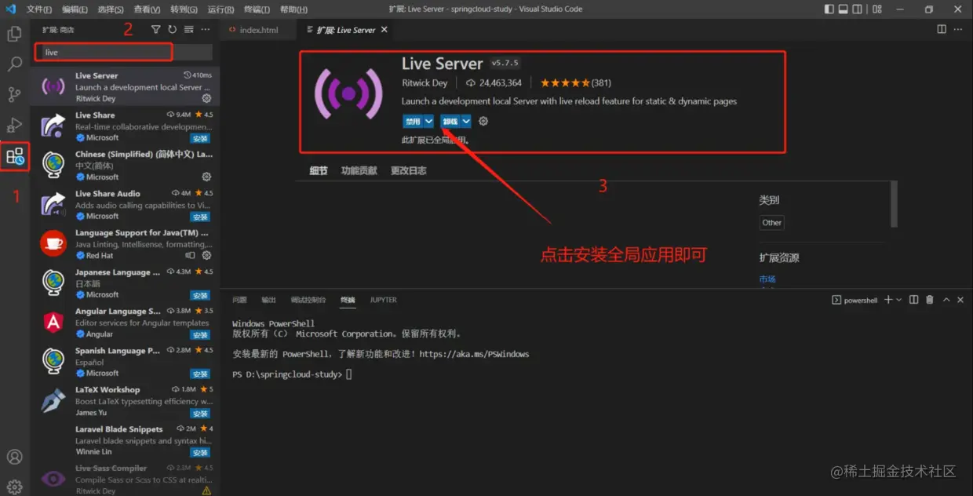Image resolution: width=973 pixels, height=496 pixels.
Task: Open the 选择(S) menu
Action: coord(111,9)
